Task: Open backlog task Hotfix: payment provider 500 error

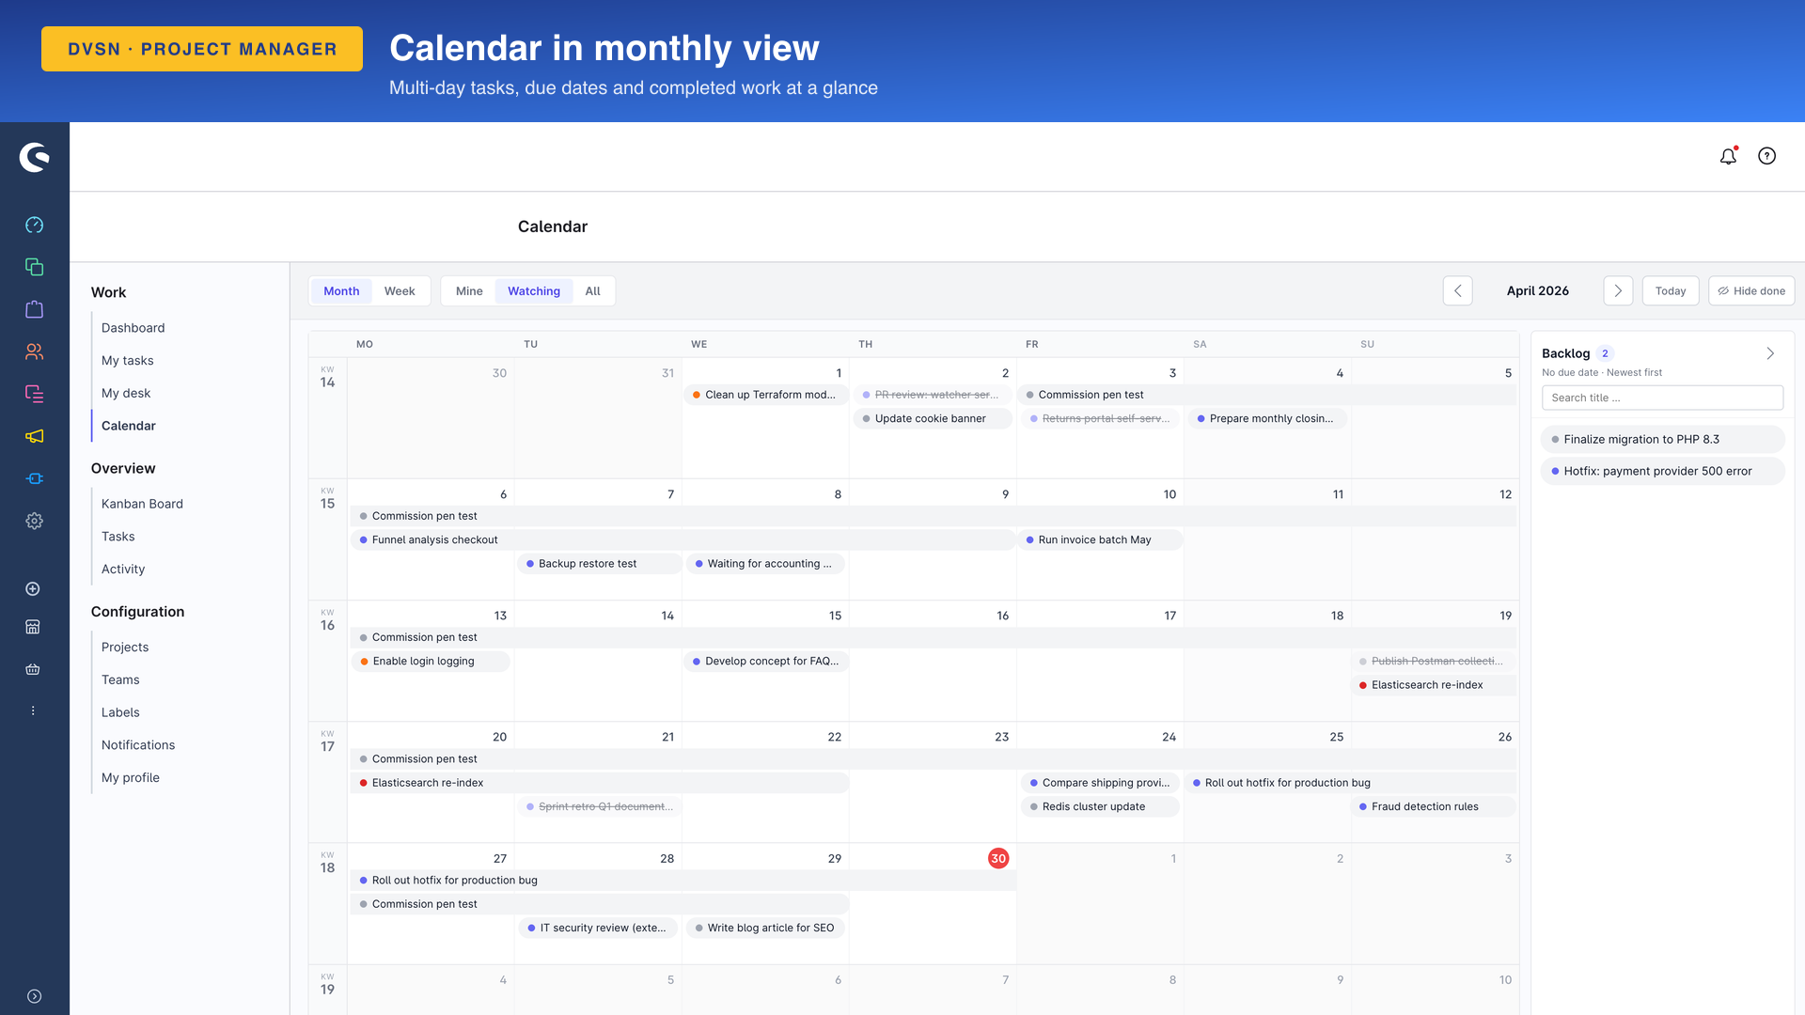Action: coord(1662,471)
